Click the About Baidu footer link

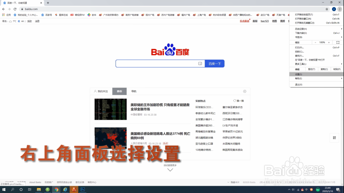click(x=35, y=182)
